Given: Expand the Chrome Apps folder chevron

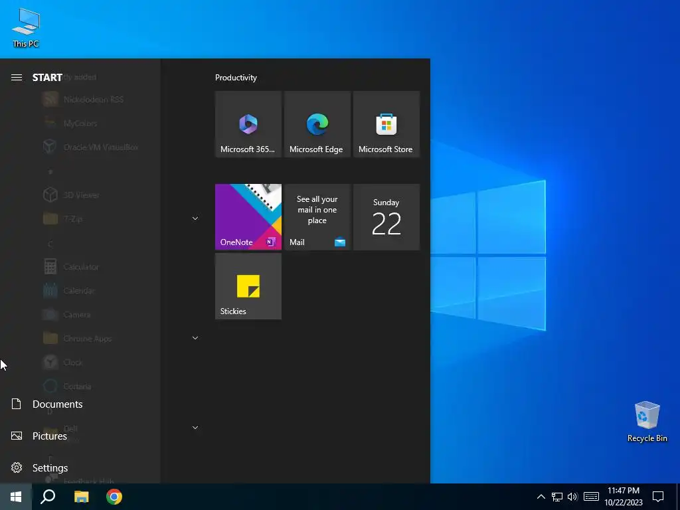Looking at the screenshot, I should [195, 338].
